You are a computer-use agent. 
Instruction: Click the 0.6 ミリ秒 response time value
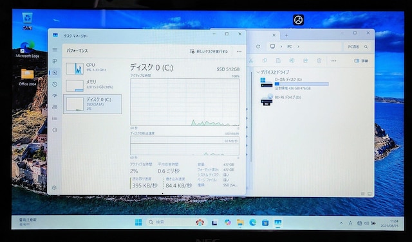coord(169,171)
